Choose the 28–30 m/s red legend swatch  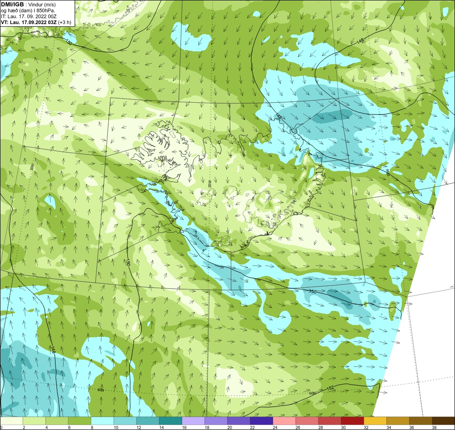[329, 421]
